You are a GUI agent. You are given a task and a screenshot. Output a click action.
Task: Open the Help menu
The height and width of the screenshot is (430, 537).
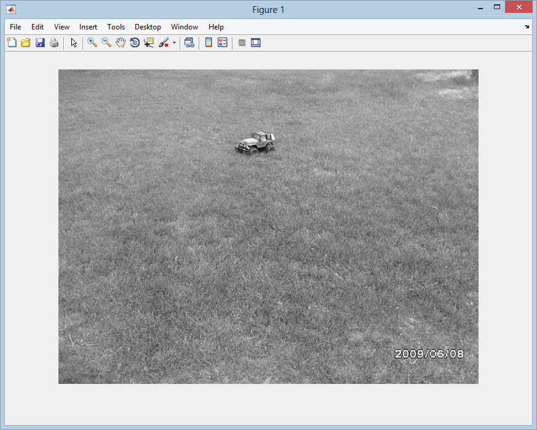pos(216,26)
